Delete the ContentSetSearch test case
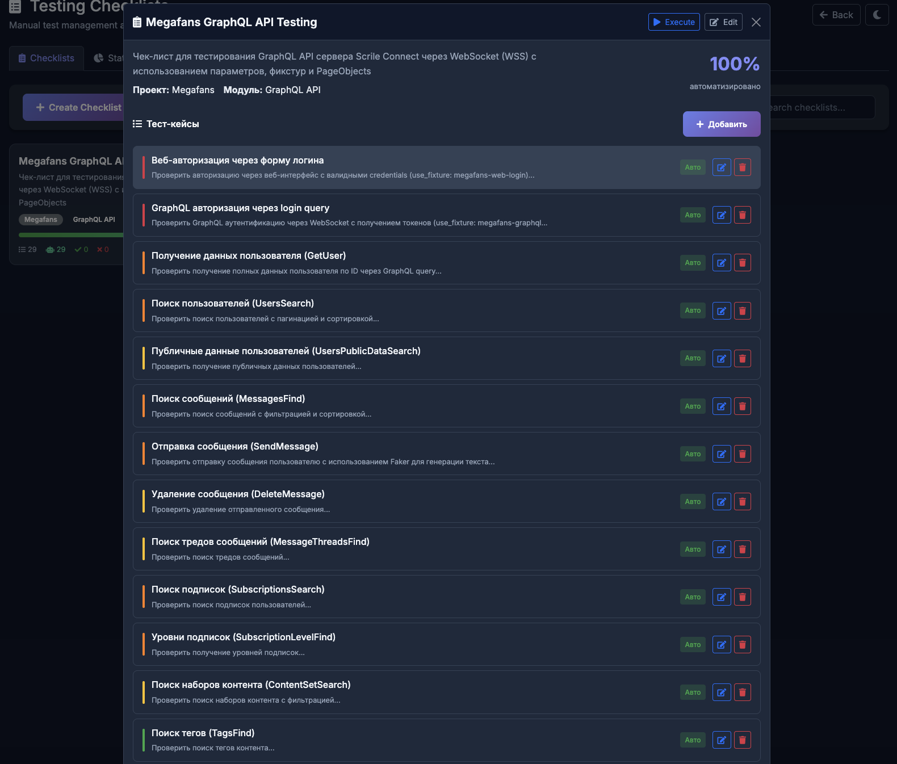 click(743, 692)
